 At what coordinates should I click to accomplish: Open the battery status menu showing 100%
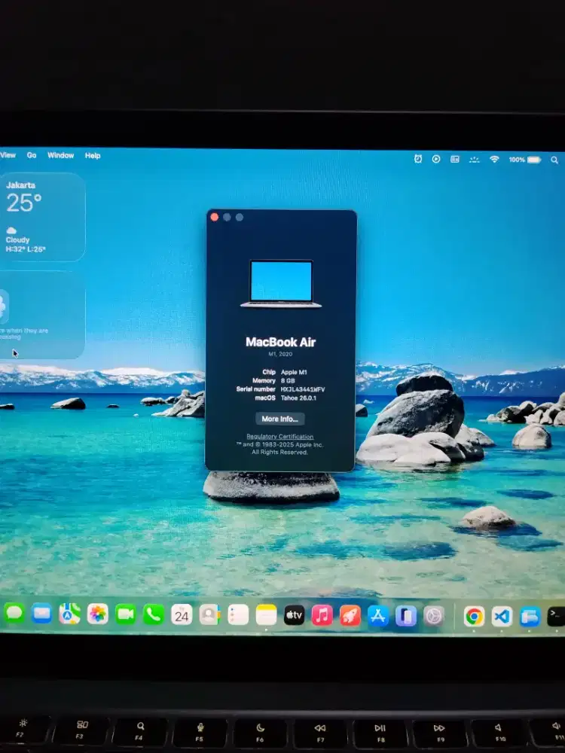(525, 160)
